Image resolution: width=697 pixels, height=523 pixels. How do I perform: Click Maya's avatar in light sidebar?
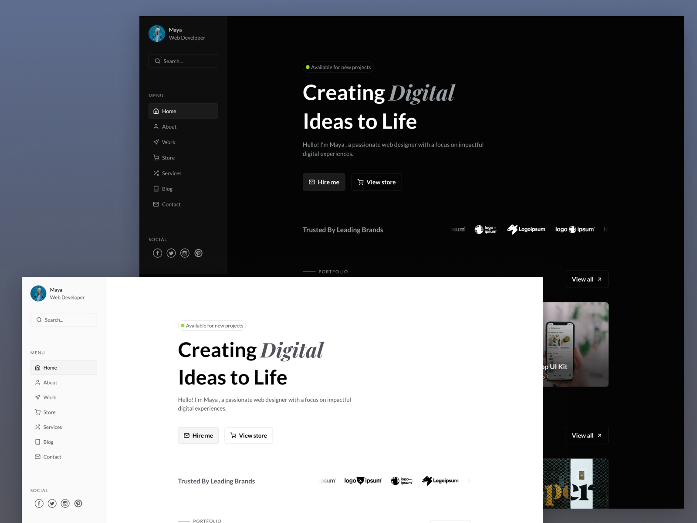(38, 293)
